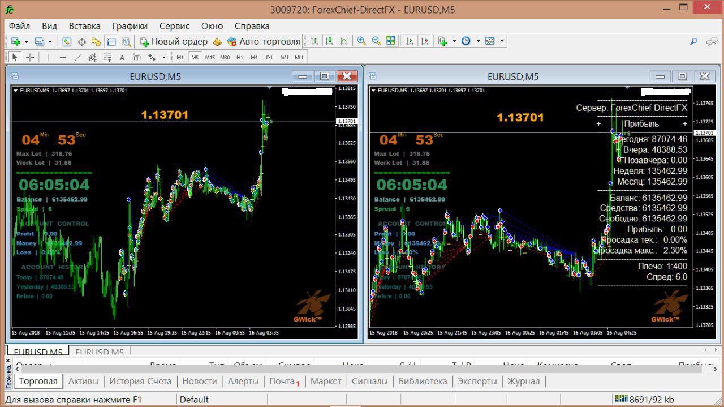Switch to H1 timeframe
This screenshot has width=724, height=407.
[x=240, y=57]
